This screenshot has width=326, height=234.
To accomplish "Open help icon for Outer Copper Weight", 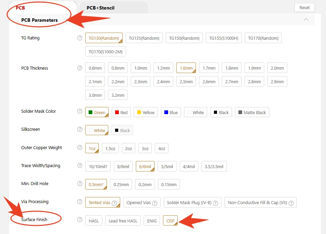I will point(80,147).
